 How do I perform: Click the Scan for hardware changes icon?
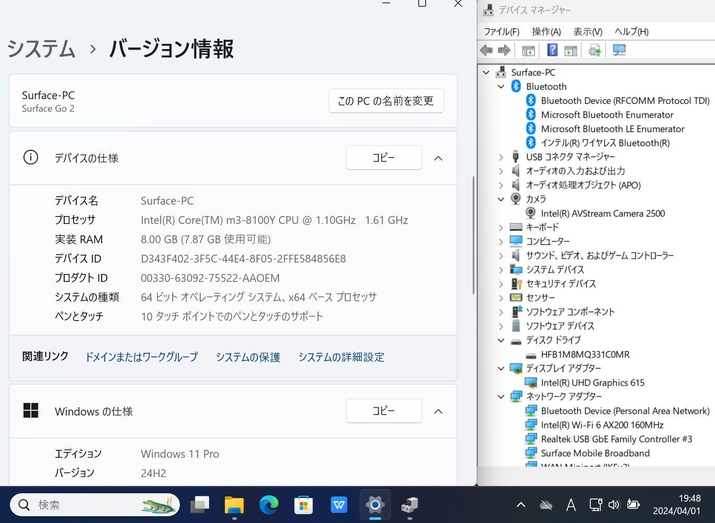[619, 50]
